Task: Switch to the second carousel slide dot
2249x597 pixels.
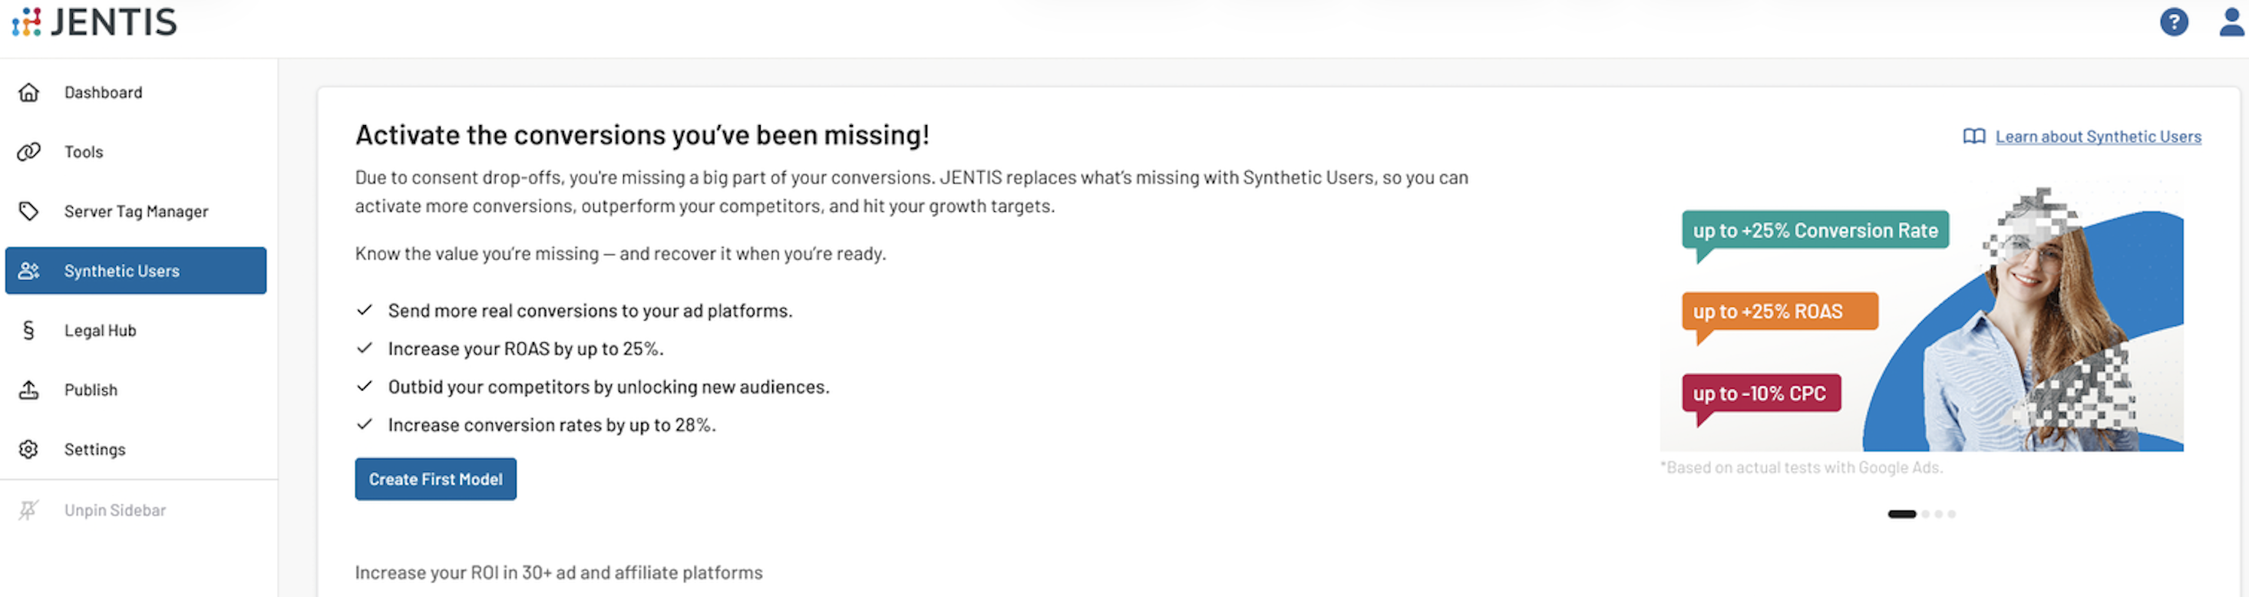Action: (x=1925, y=514)
